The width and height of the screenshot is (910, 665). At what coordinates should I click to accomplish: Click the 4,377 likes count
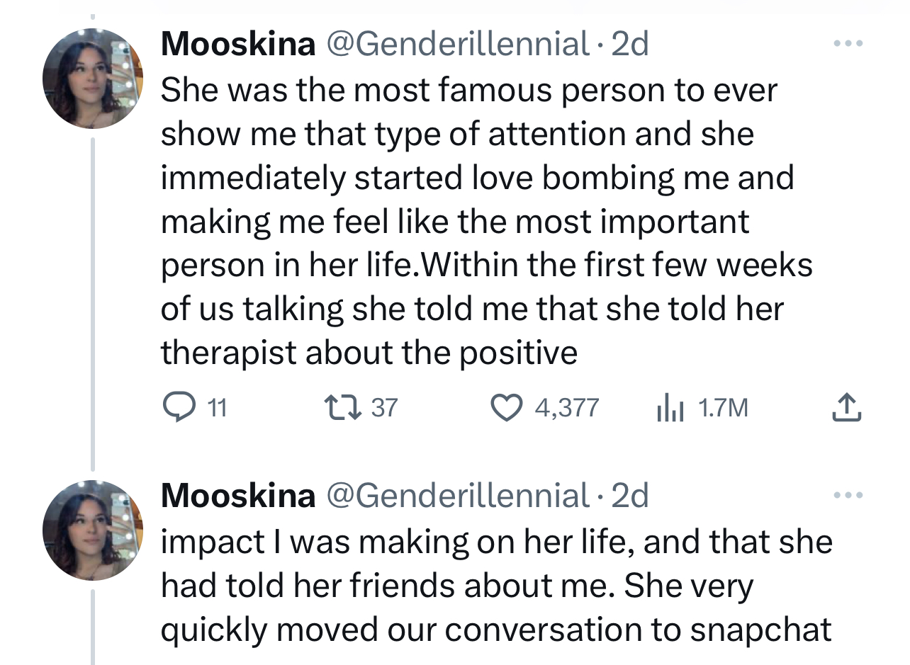tap(567, 408)
